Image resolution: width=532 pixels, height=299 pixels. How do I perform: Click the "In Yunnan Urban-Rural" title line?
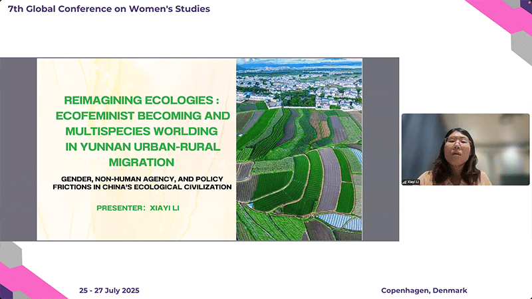(x=142, y=147)
